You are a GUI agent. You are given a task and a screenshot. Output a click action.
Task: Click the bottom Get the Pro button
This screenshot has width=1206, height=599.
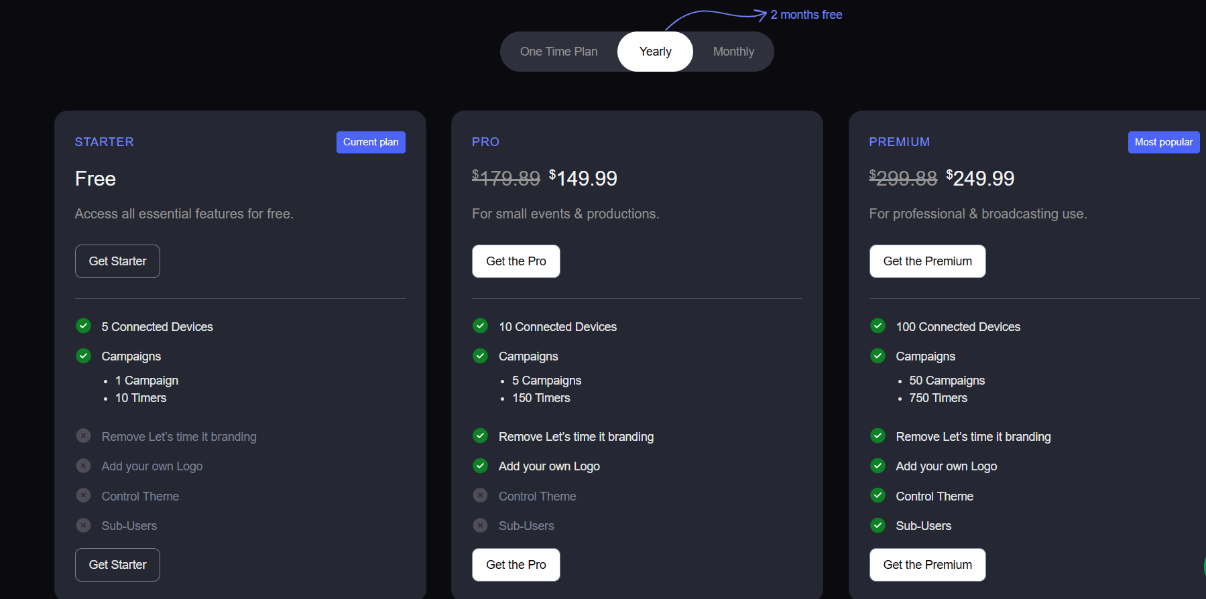point(516,565)
